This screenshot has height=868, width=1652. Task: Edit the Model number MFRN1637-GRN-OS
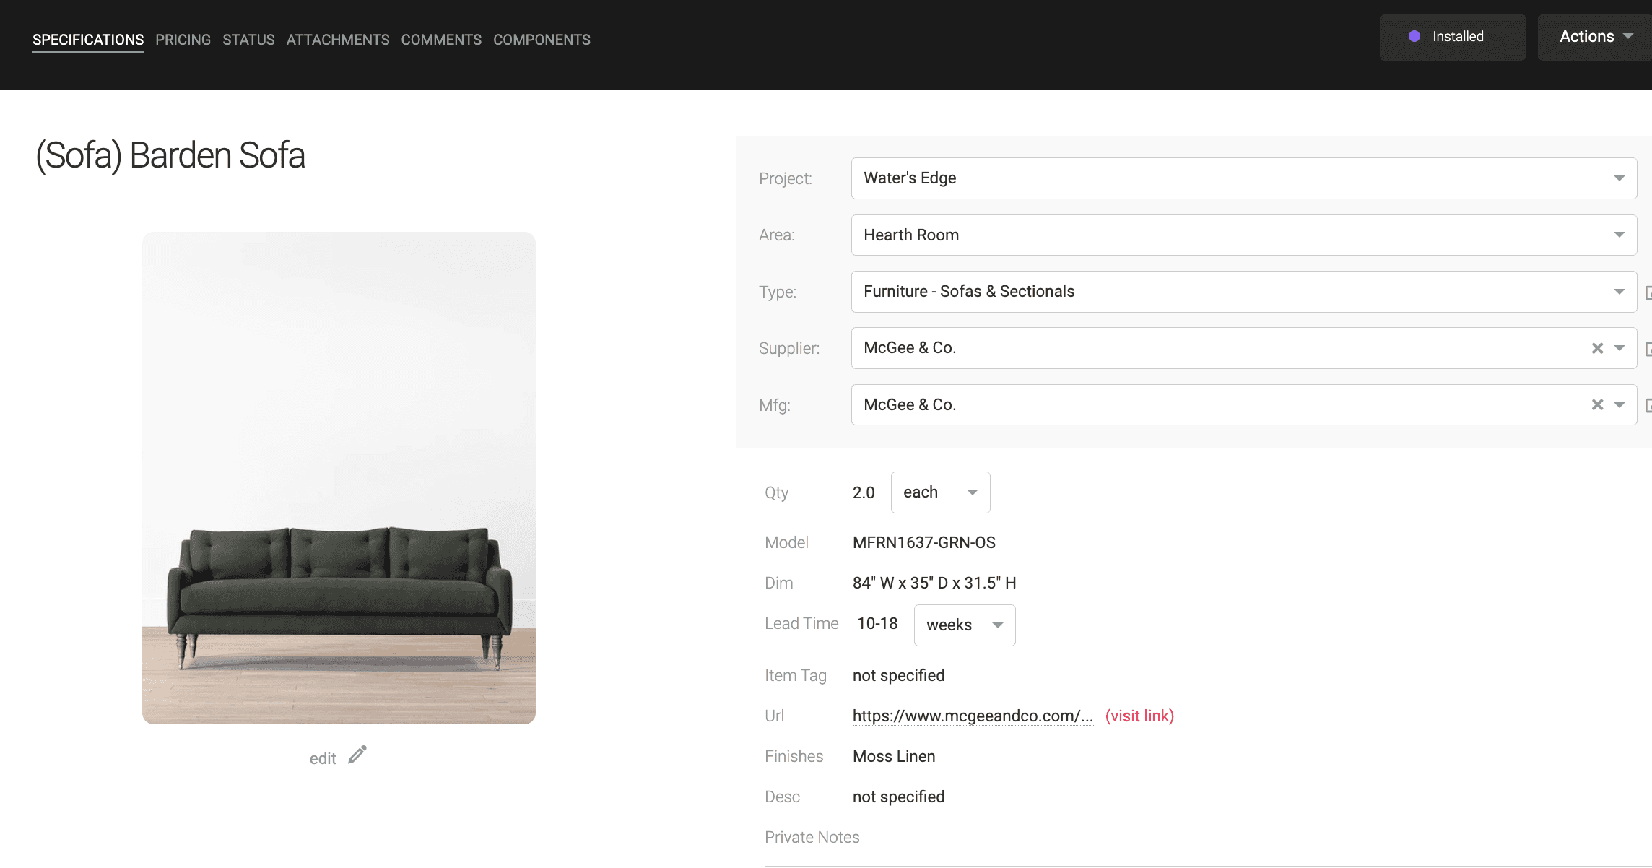pos(923,542)
